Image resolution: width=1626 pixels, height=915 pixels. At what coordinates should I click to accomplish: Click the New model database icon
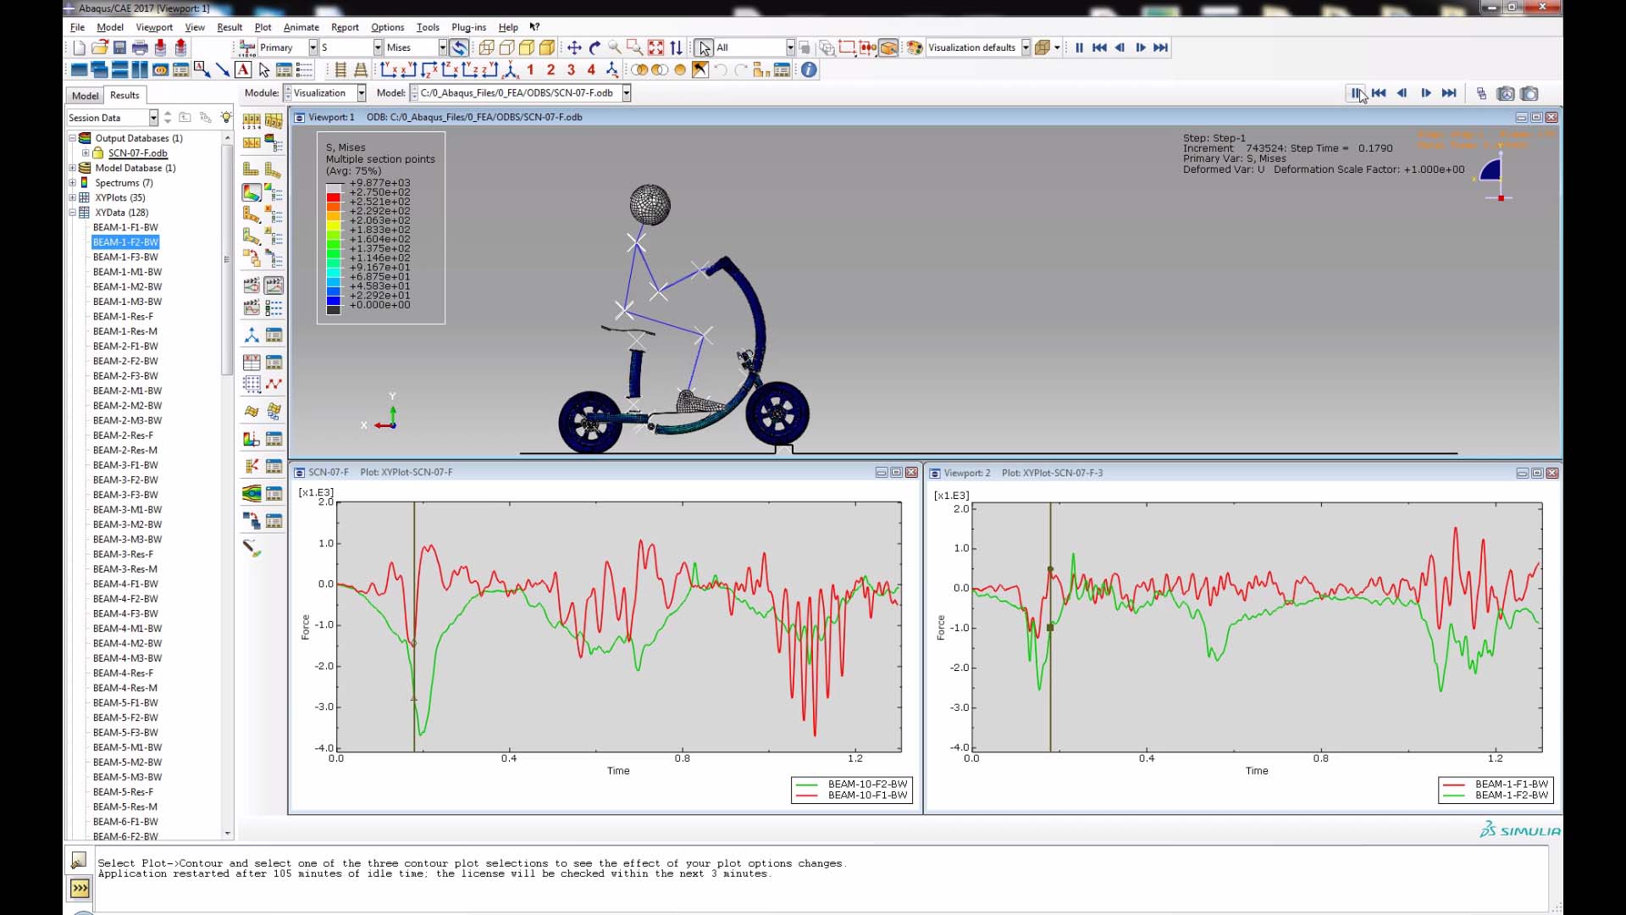tap(79, 48)
